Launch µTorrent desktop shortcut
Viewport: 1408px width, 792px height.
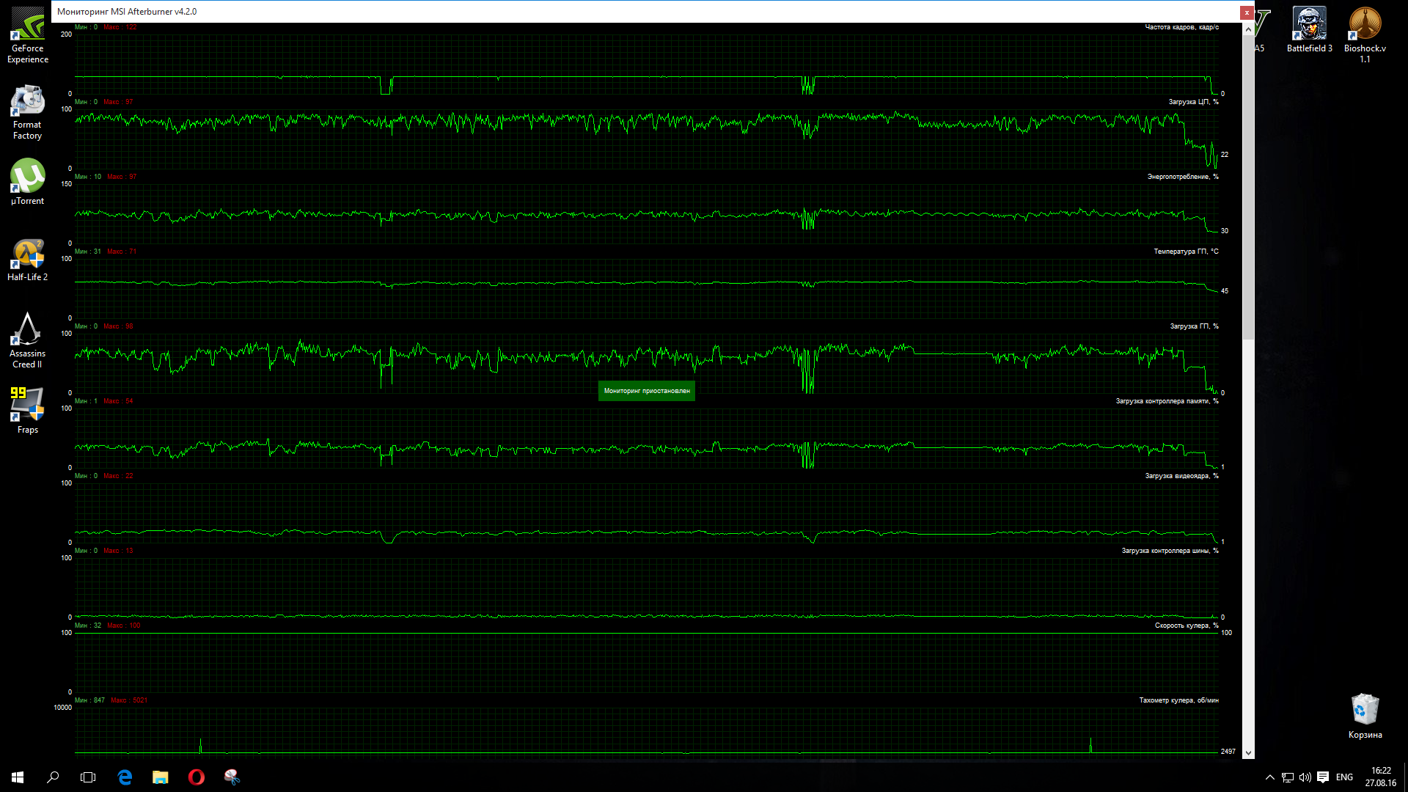(x=27, y=177)
